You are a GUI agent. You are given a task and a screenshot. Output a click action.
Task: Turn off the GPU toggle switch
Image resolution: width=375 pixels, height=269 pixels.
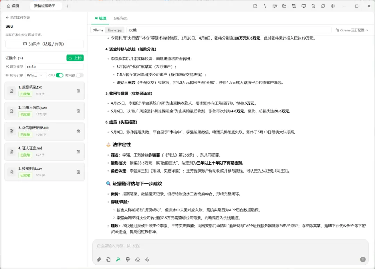[59, 75]
